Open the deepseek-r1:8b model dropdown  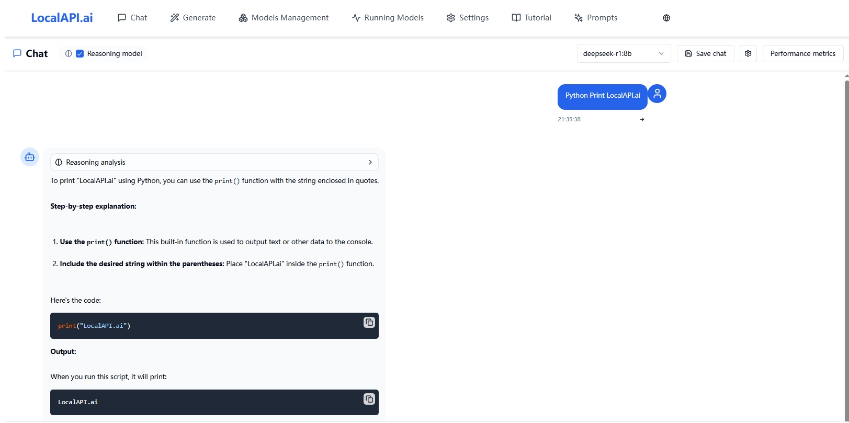[624, 53]
